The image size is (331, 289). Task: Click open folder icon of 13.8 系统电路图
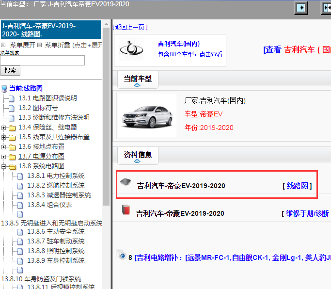(13, 167)
